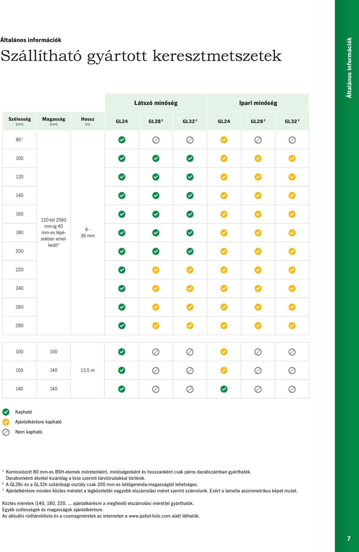Click the not-available icon in 100×100 row, Ipari GL32
359x552 pixels.
coord(292,352)
